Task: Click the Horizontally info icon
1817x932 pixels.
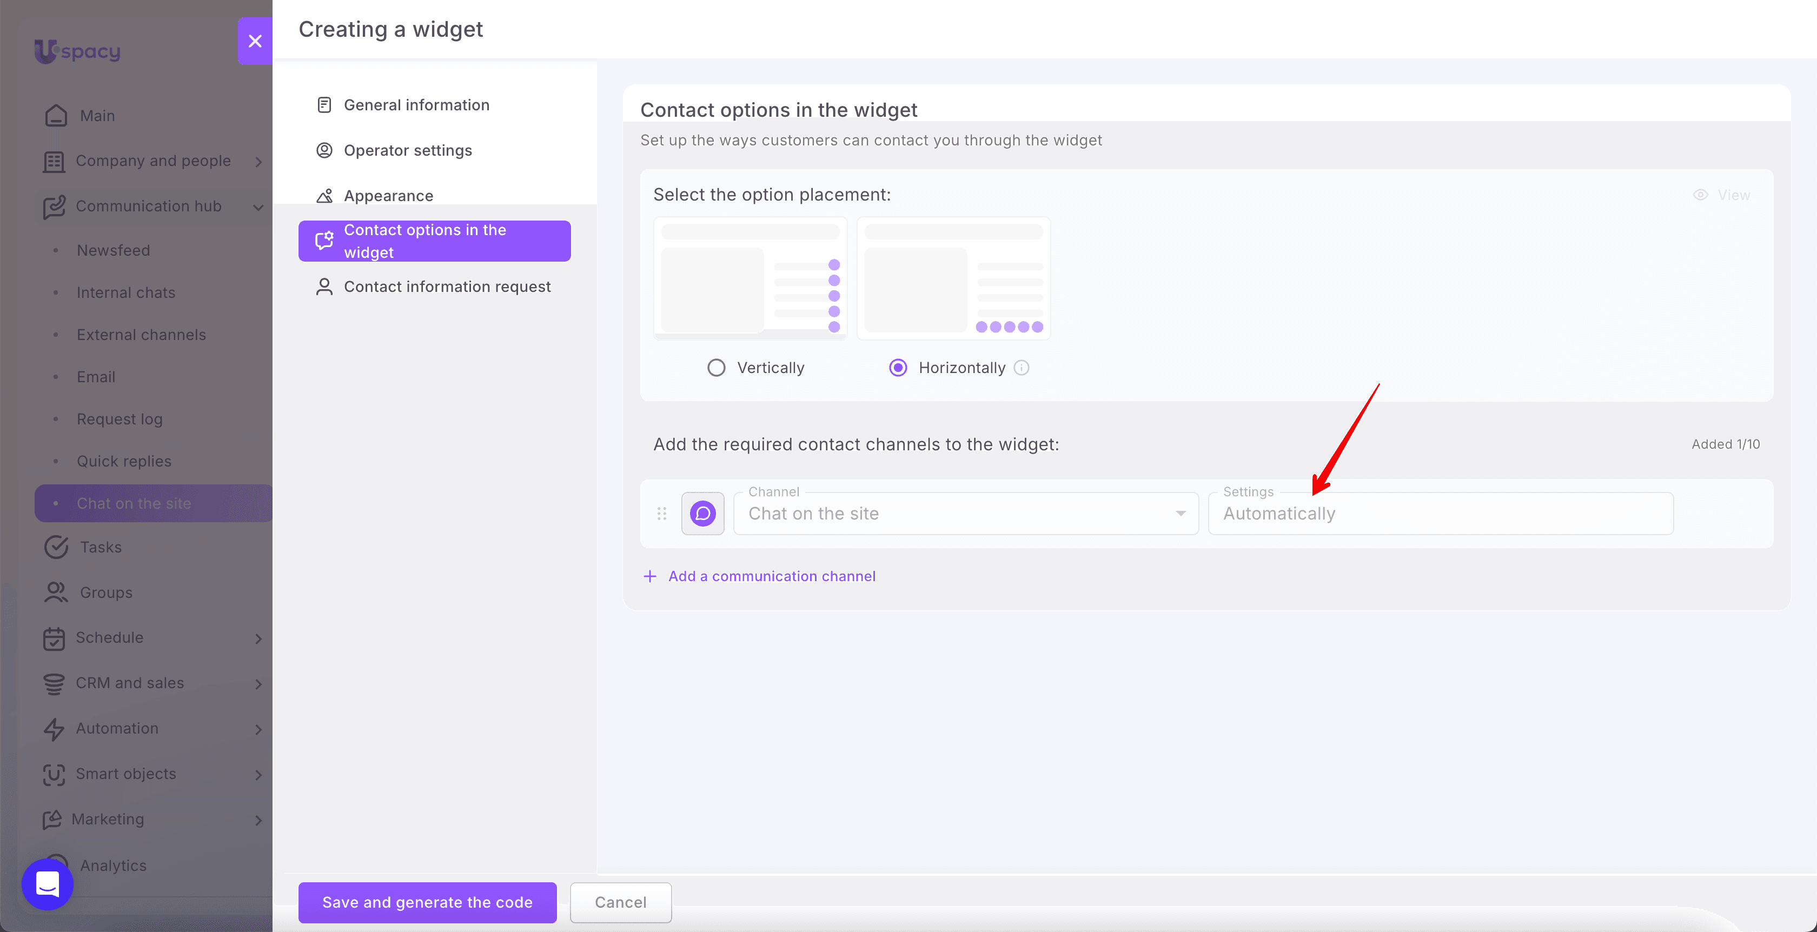Action: (1022, 367)
